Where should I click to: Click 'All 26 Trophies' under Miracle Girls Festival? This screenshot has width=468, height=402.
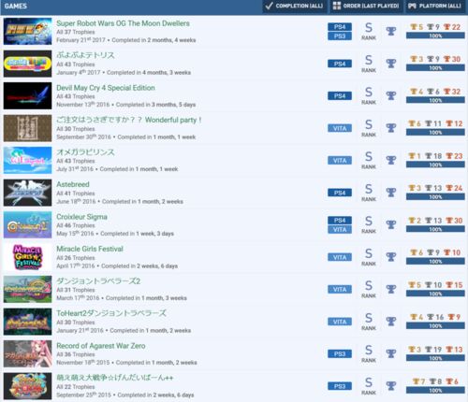76,258
